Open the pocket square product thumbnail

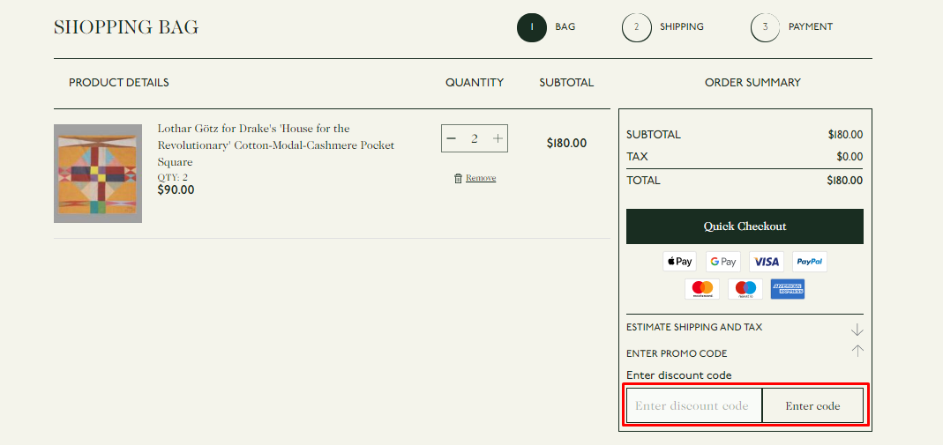[98, 174]
